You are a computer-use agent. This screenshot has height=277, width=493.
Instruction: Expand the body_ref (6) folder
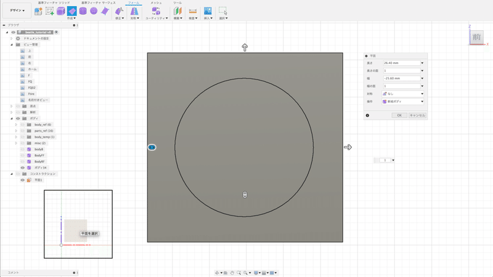[16, 125]
